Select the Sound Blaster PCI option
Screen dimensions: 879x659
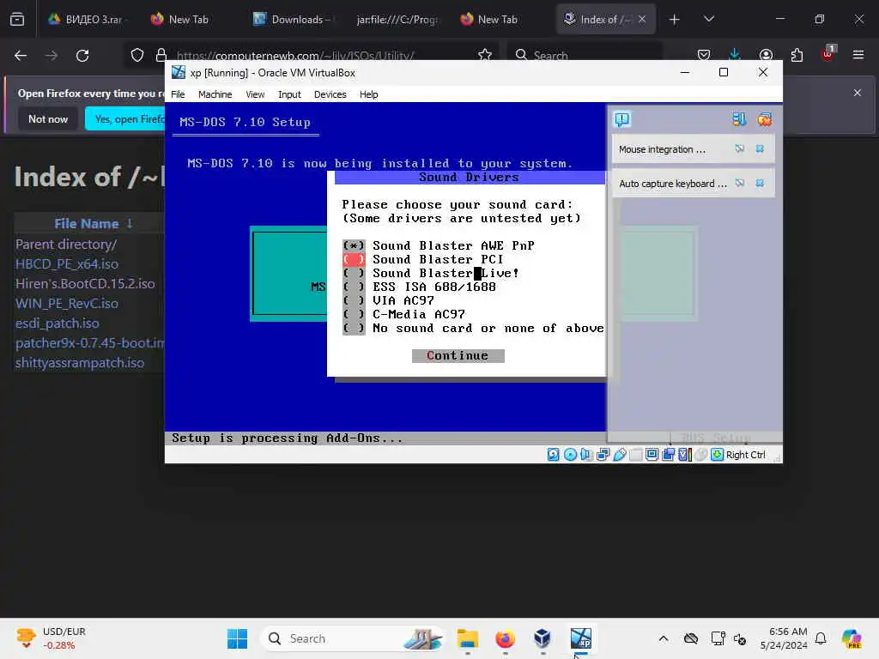point(423,259)
